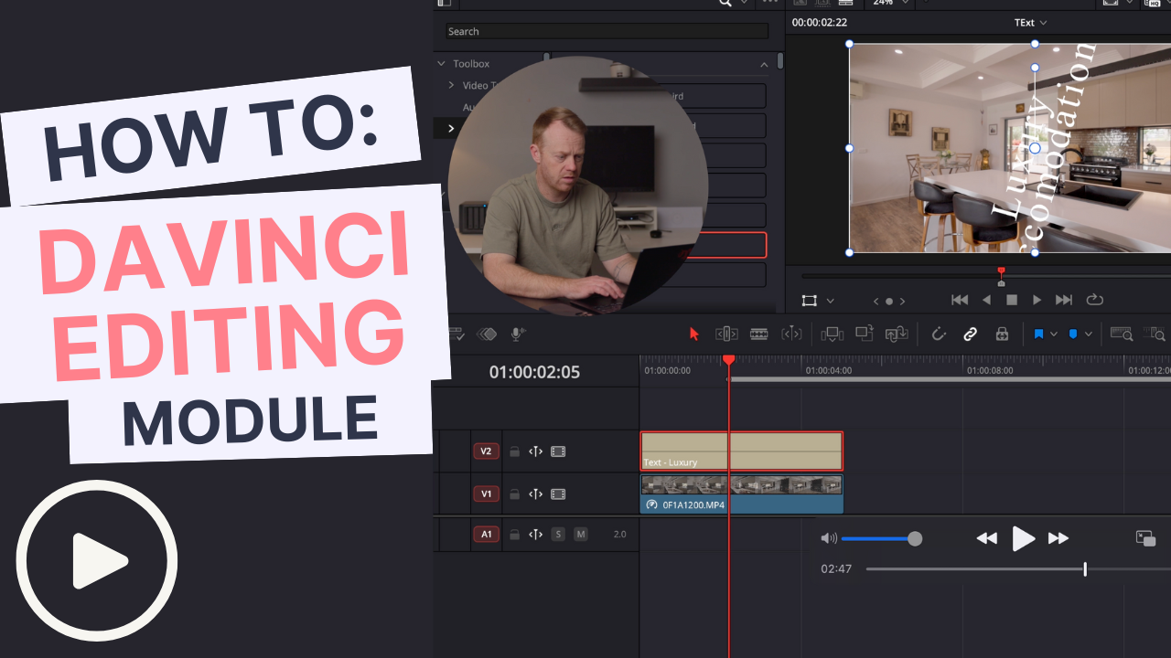Click the Search field in Effects panel
The width and height of the screenshot is (1171, 658).
[607, 31]
